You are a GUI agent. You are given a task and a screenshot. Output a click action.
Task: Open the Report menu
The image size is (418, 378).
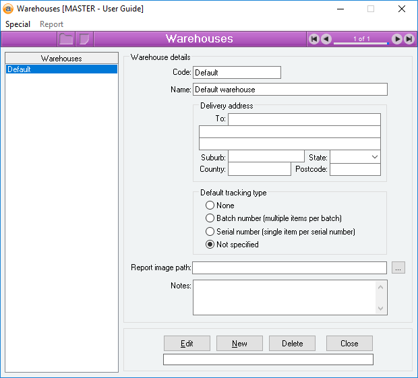coord(51,24)
